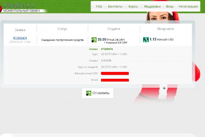Click the Privat 24 icon in Отдаете column
The height and width of the screenshot is (137, 205).
pos(94,40)
